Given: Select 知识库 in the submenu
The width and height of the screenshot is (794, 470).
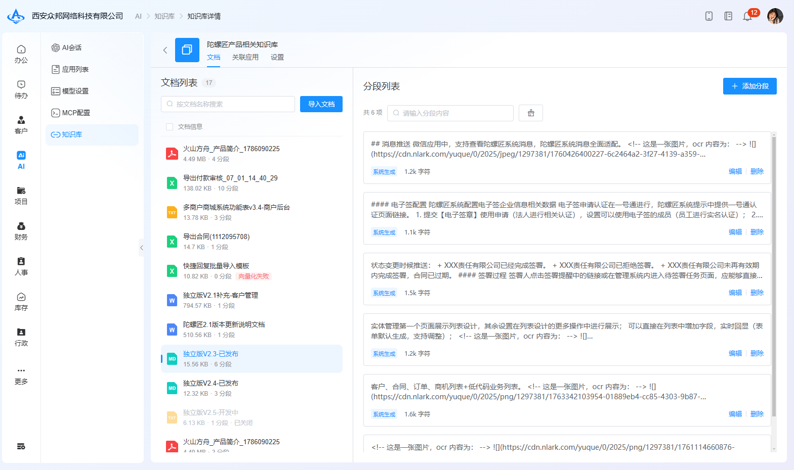Looking at the screenshot, I should [x=92, y=134].
